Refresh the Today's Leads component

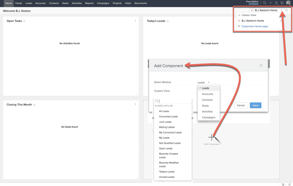(x=167, y=21)
